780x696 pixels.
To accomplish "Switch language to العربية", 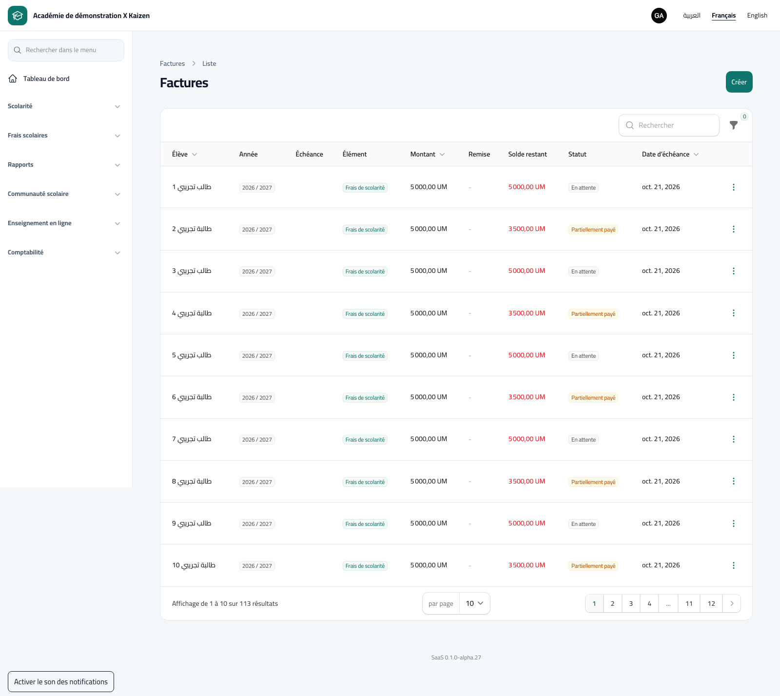I will pyautogui.click(x=692, y=16).
